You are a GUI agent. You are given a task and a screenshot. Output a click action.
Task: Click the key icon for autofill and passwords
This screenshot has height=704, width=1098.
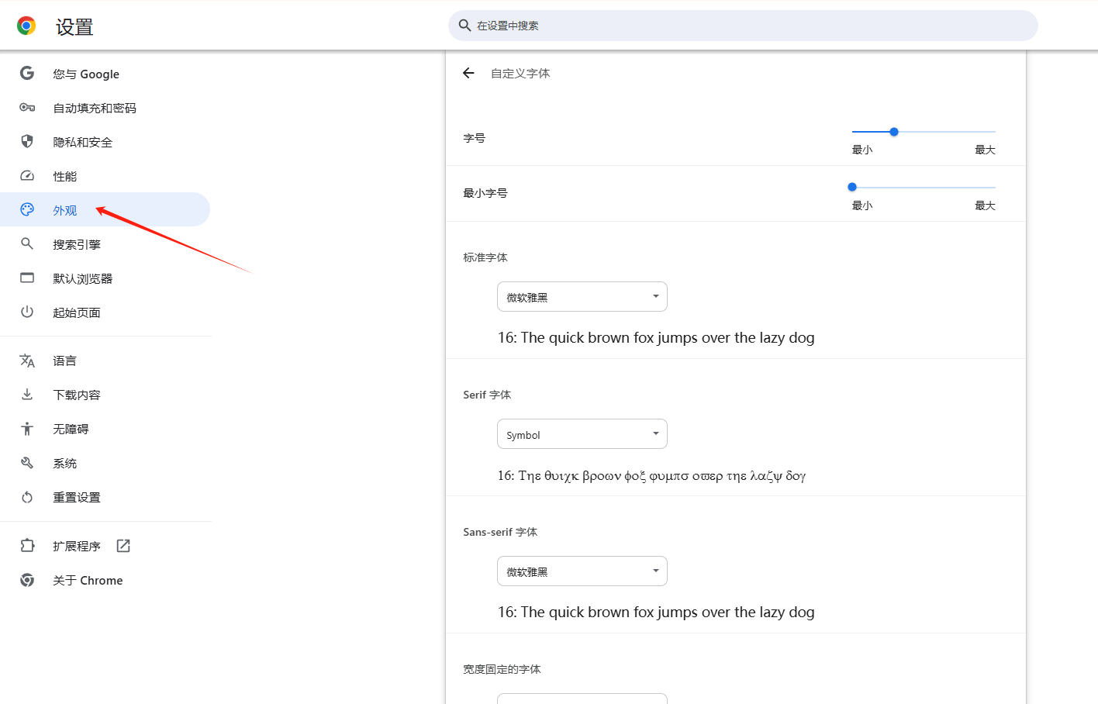click(x=27, y=107)
